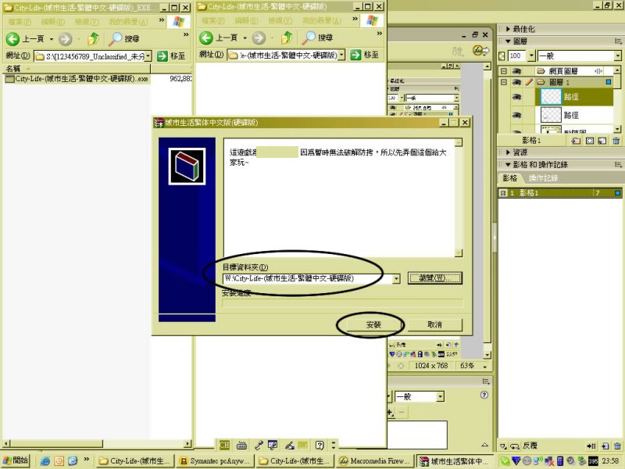
Task: Hide the 網頁圖層 layer with its eye icon
Action: (516, 71)
